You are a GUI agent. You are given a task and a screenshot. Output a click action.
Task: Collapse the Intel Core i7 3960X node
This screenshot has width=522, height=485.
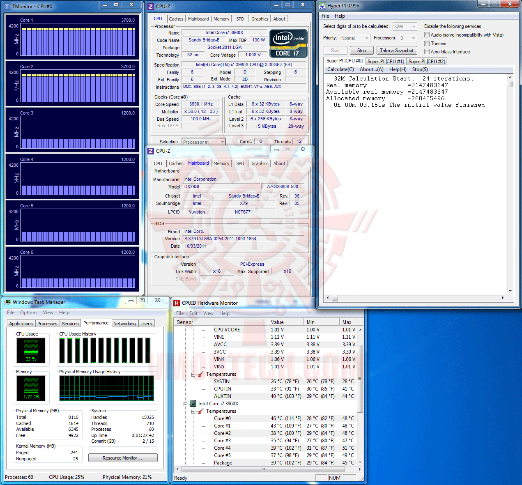[186, 404]
